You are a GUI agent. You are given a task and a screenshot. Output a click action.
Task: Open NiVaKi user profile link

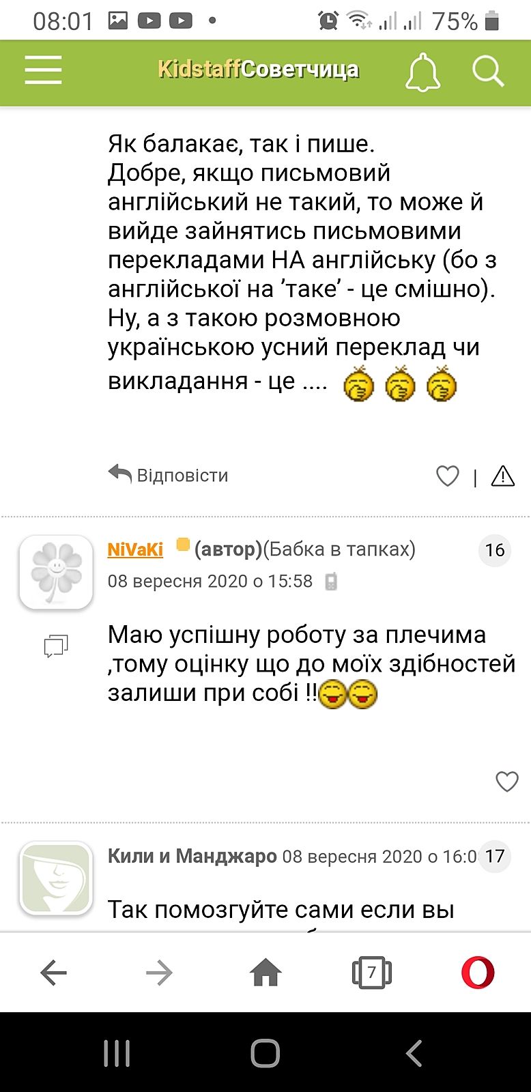(x=135, y=549)
